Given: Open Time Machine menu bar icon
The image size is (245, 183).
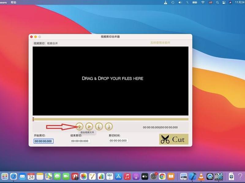Looking at the screenshot, I should (173, 2).
